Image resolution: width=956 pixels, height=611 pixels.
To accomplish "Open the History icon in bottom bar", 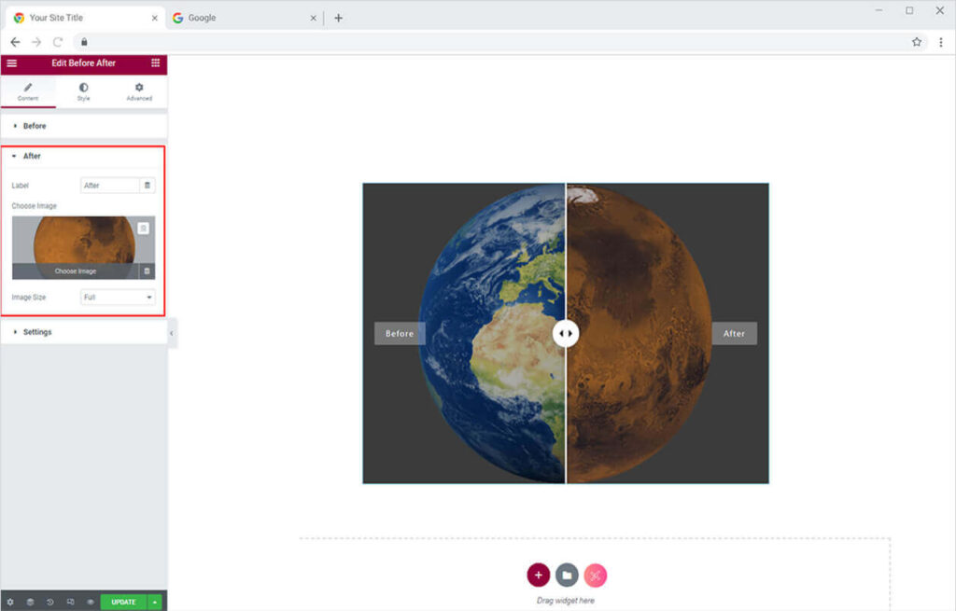I will [50, 602].
